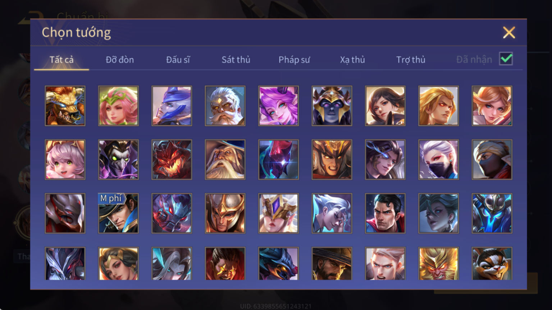Select the golden monkey king hero
552x310 pixels.
pos(438,263)
